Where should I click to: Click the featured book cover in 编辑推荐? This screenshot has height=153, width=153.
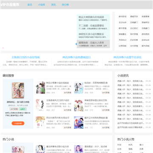coord(18,91)
